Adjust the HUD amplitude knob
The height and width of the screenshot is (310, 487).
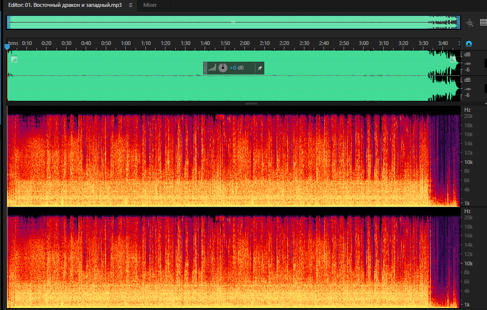223,68
